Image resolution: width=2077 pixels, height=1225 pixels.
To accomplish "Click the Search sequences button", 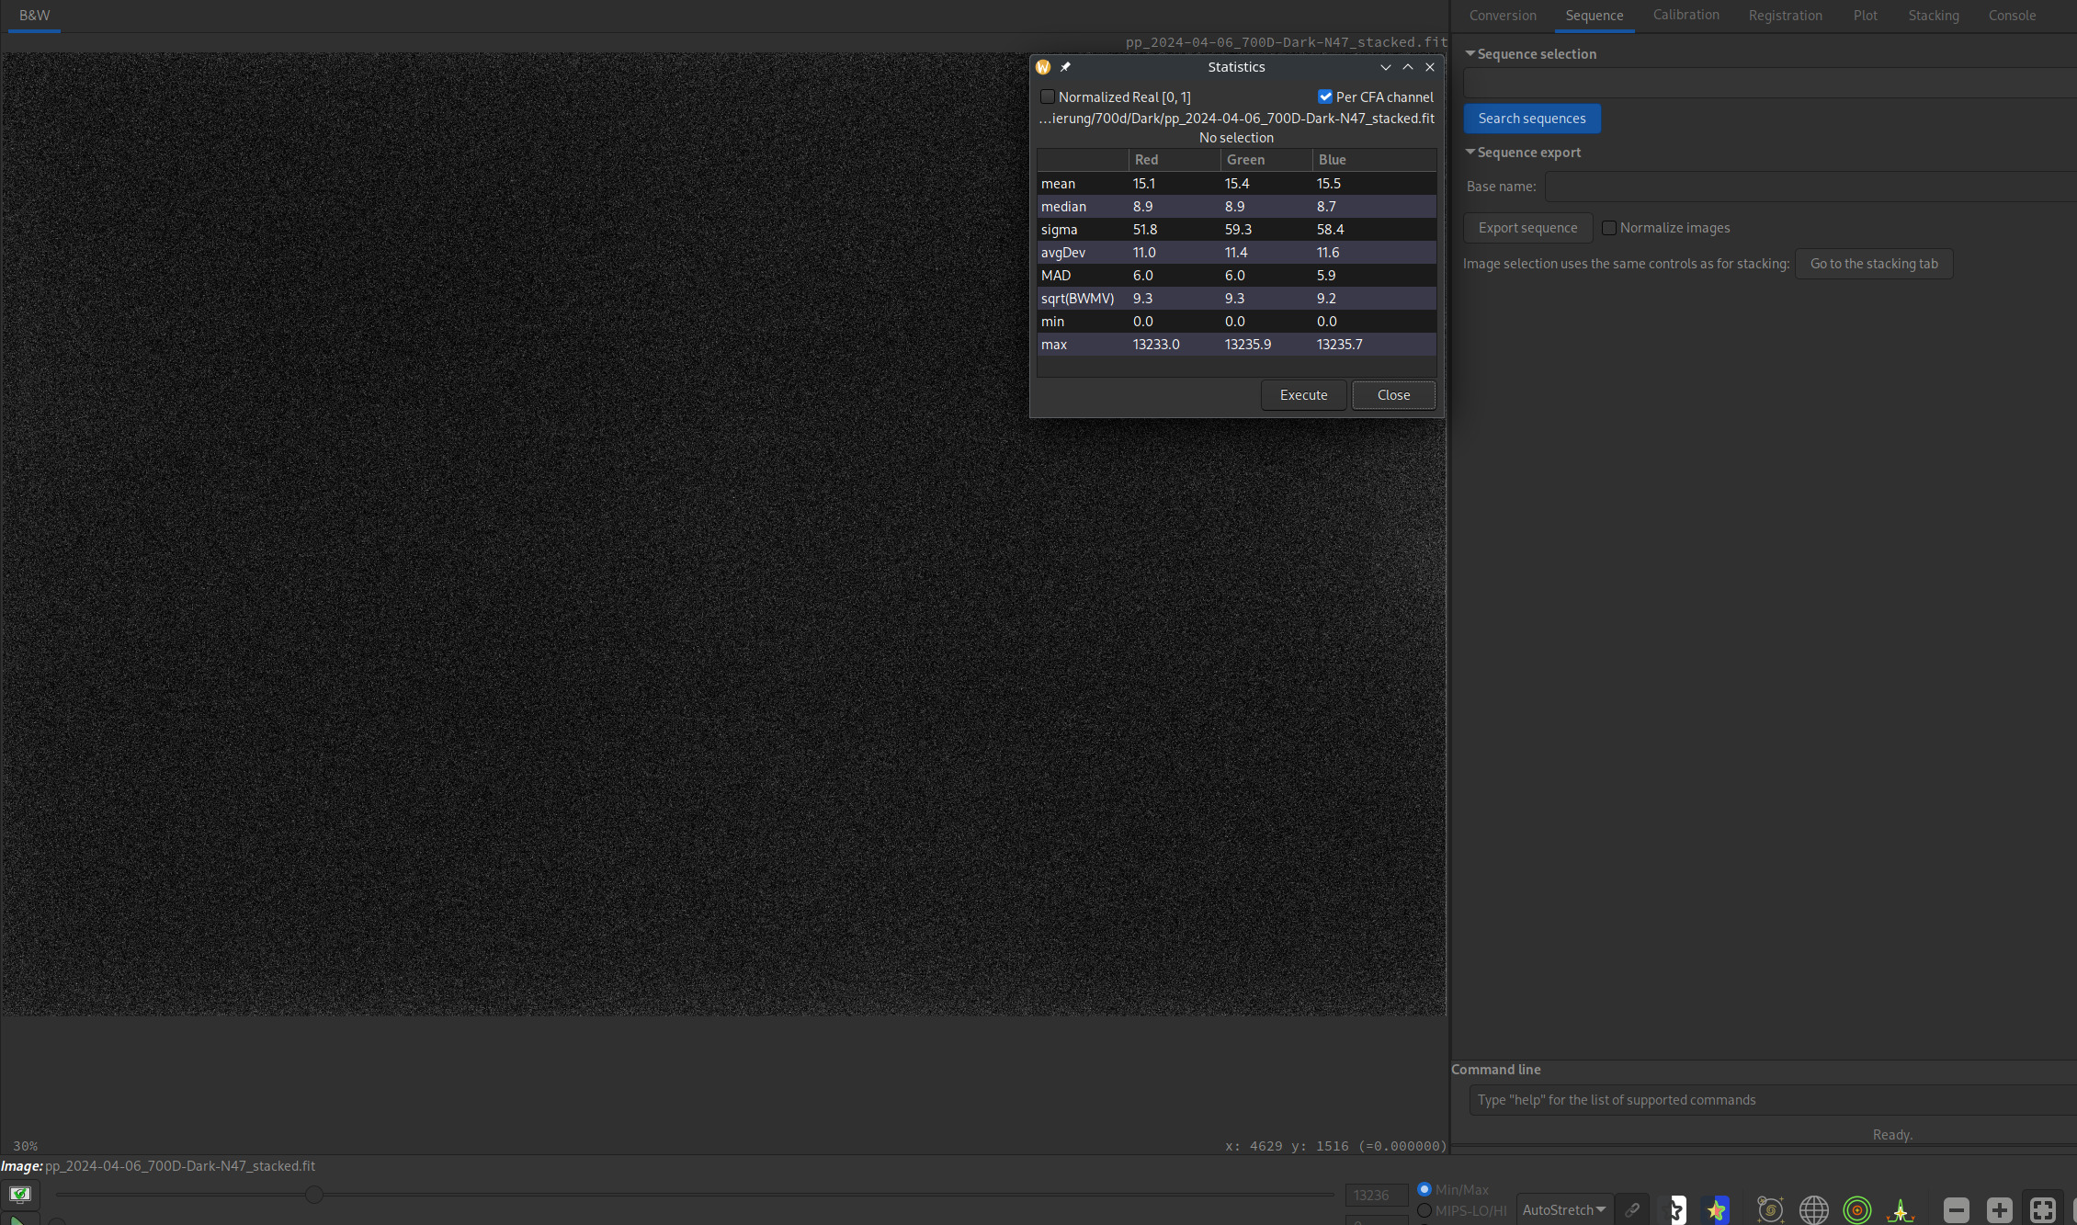I will coord(1532,119).
